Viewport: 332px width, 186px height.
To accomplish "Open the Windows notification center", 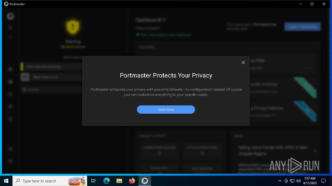I will click(323, 181).
